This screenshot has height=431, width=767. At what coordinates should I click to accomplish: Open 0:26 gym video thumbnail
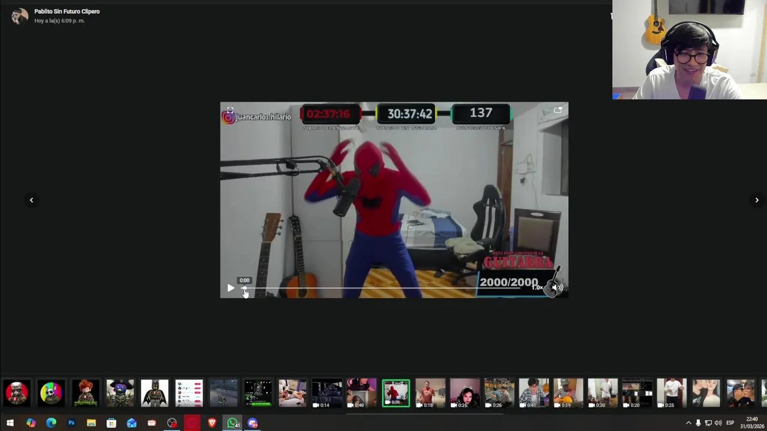click(499, 393)
